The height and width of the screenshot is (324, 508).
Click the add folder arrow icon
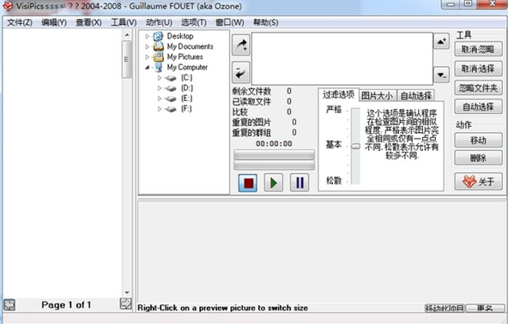(241, 45)
